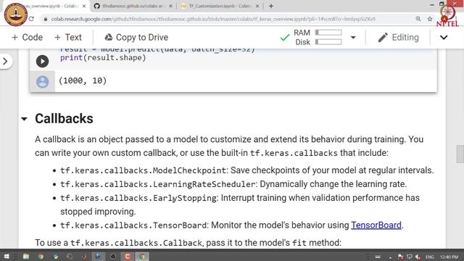
Task: View site security lock icon
Action: point(45,20)
